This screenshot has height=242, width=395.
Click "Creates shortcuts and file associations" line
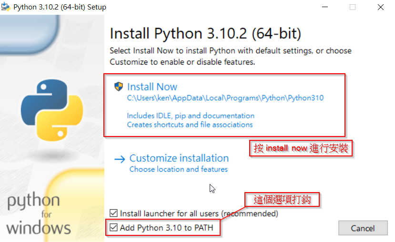point(190,125)
